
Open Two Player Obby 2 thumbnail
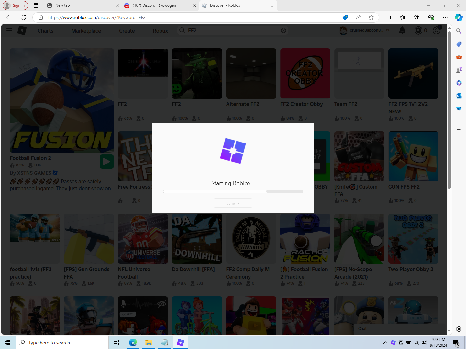point(413,238)
